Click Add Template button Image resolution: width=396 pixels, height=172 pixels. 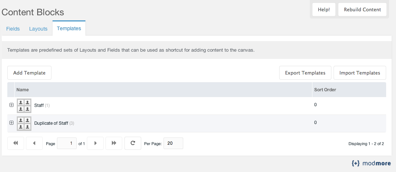(29, 73)
